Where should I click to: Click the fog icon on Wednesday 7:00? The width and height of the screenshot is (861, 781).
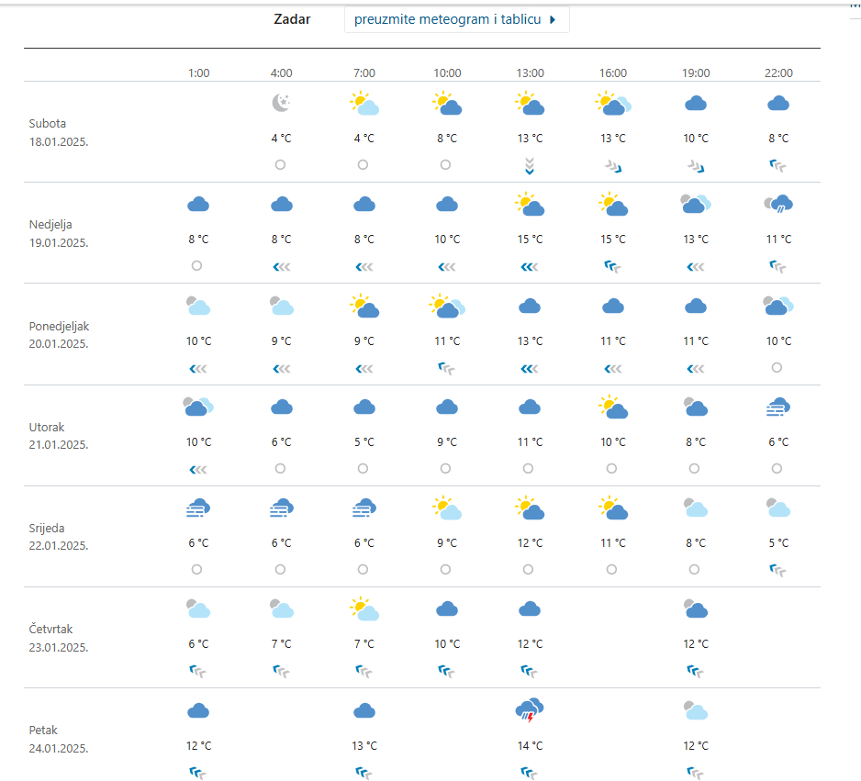tap(363, 508)
